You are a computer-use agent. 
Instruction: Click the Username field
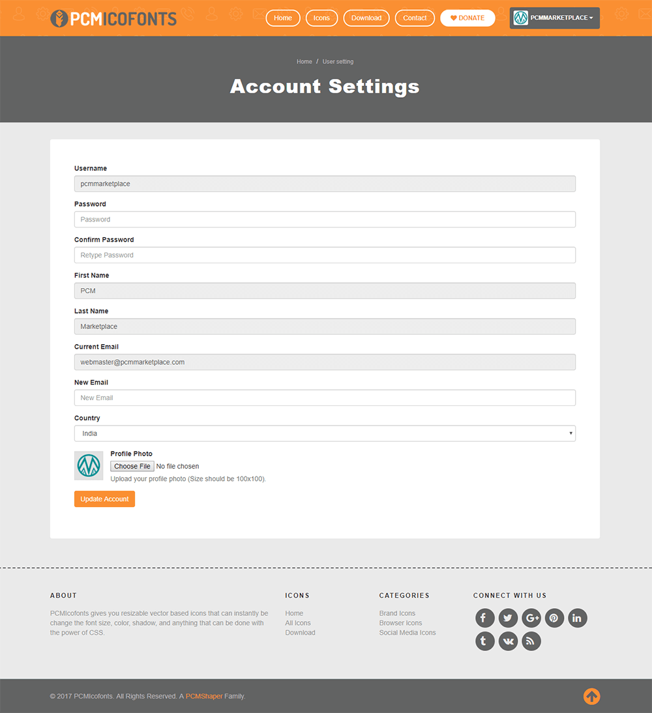pos(325,184)
